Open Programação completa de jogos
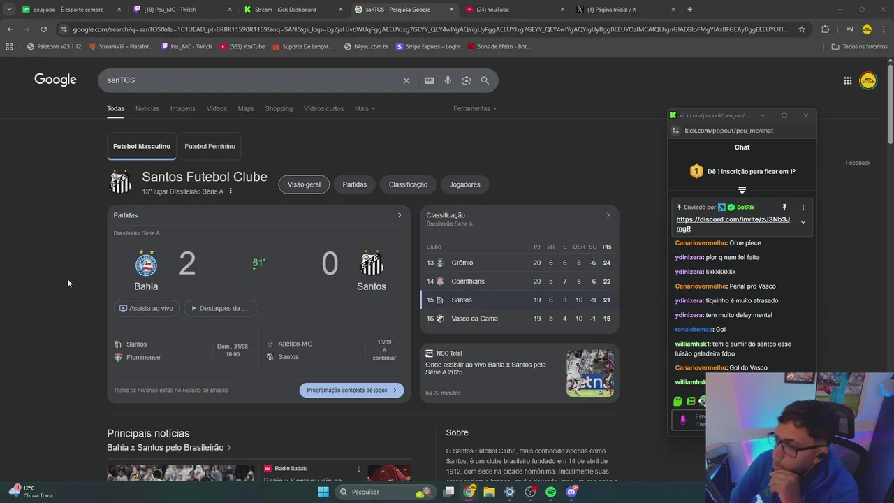Viewport: 894px width, 503px height. pos(352,391)
